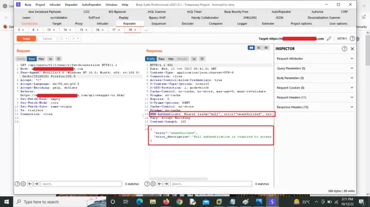Image resolution: width=370 pixels, height=207 pixels.
Task: Click the HTTP/1 protocol label
Action: click(342, 38)
